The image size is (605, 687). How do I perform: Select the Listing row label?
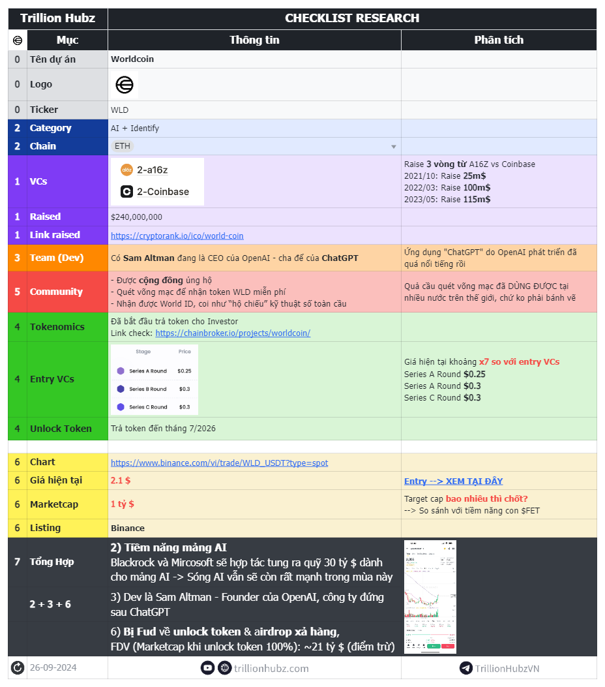coord(67,528)
